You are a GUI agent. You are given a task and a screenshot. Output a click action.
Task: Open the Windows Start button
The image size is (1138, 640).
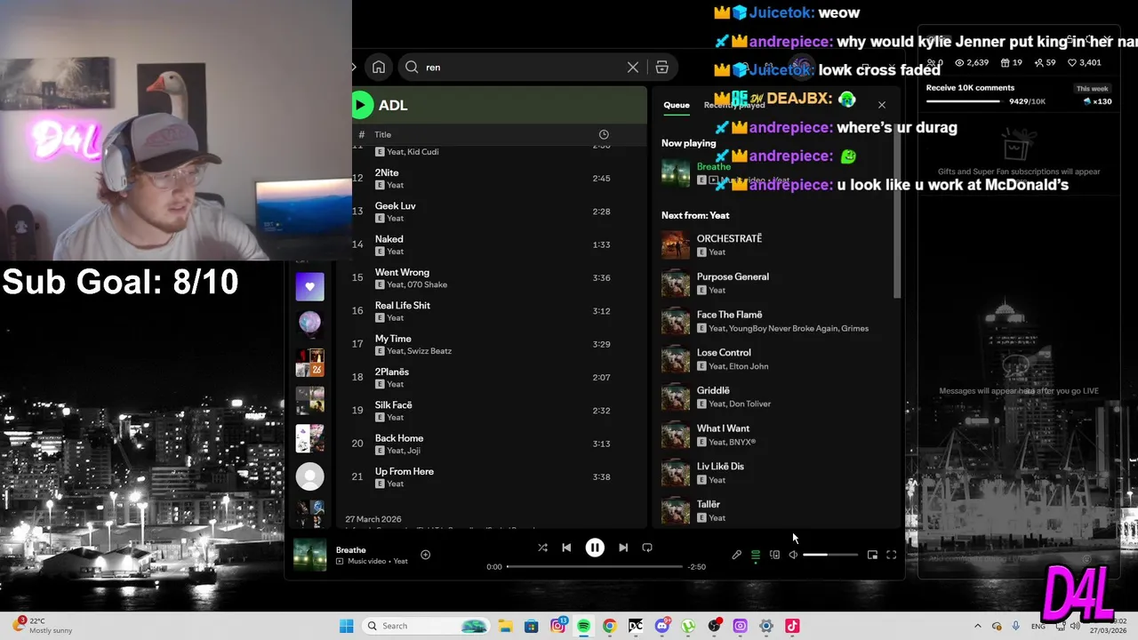(347, 626)
